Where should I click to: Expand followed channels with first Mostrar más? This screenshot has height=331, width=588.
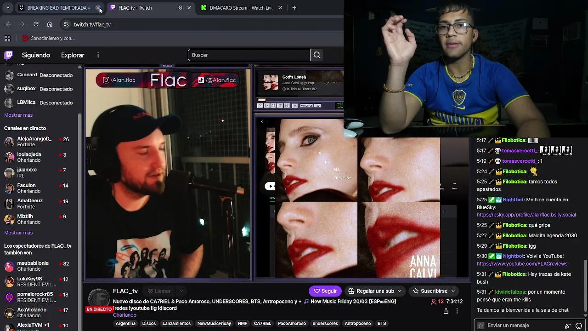[18, 115]
